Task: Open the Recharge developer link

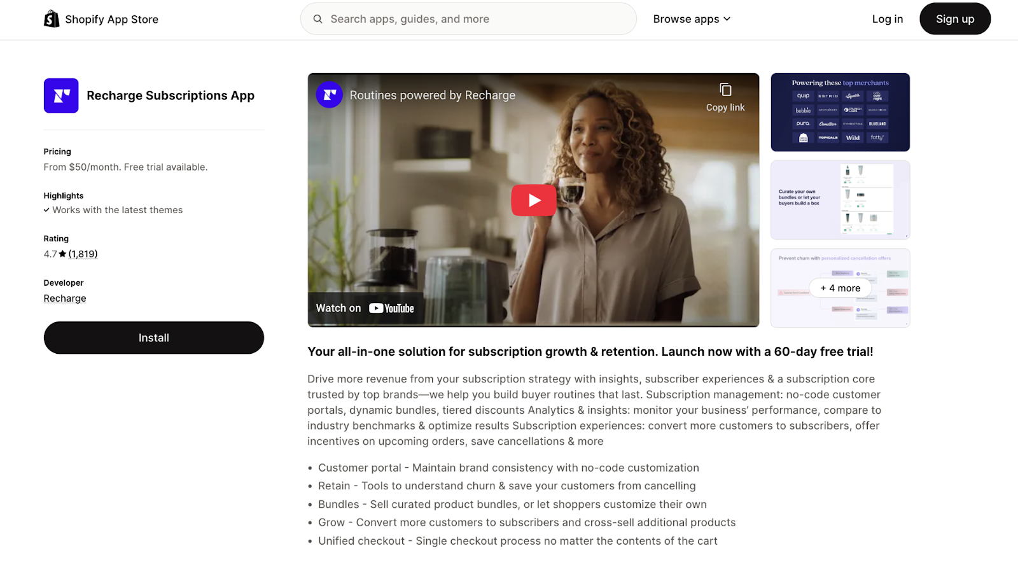Action: (x=65, y=298)
